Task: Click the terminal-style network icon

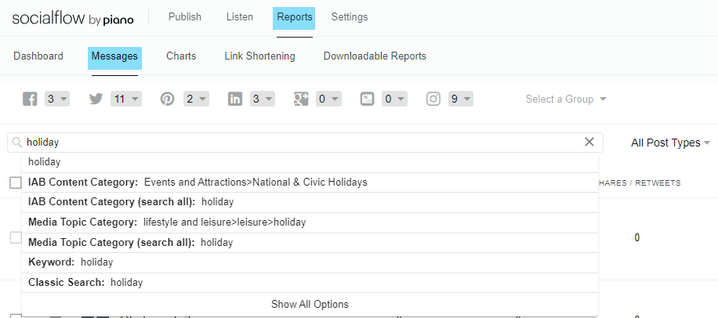Action: tap(368, 99)
